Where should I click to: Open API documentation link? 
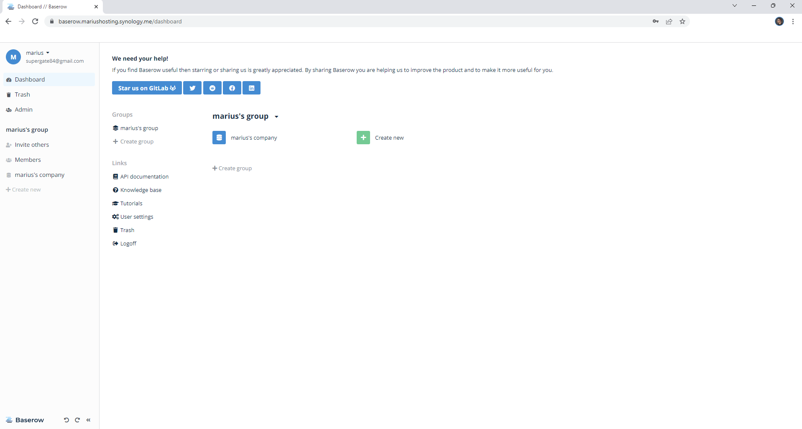pos(141,176)
